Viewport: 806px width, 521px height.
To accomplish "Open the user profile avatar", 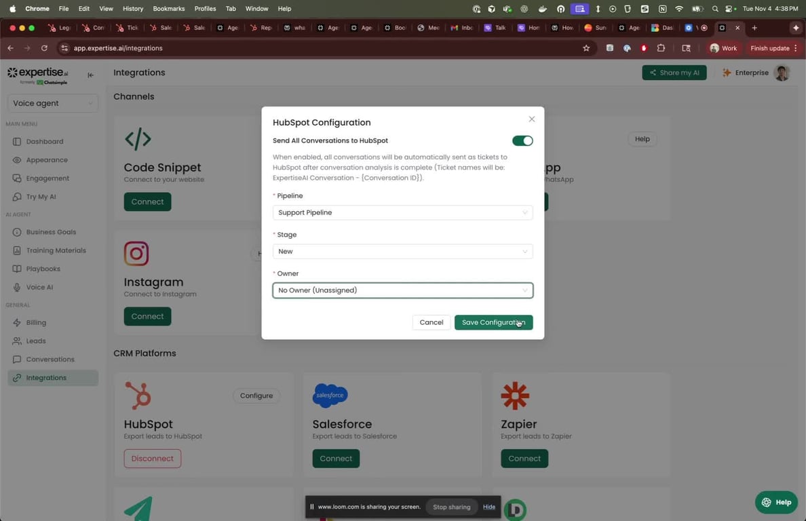I will 782,73.
